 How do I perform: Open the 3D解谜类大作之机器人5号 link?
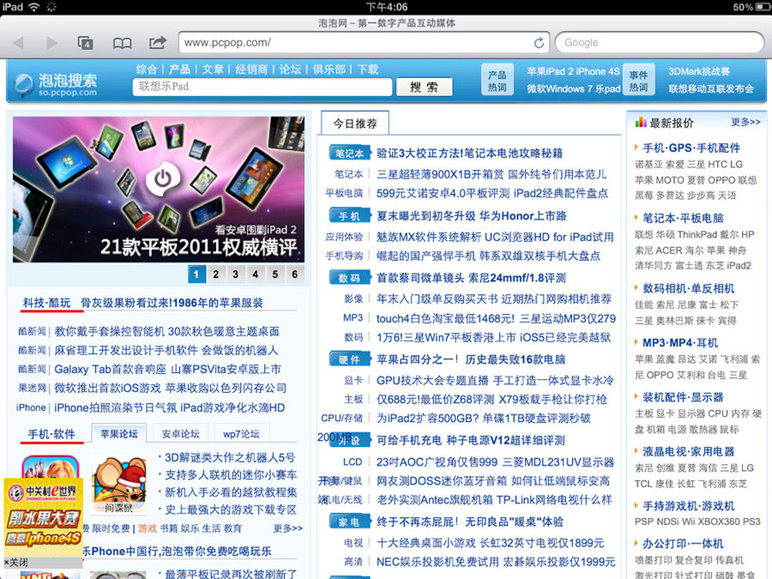230,458
